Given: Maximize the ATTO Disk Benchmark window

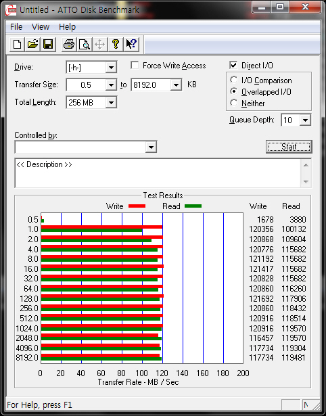Looking at the screenshot, I should coord(280,7).
